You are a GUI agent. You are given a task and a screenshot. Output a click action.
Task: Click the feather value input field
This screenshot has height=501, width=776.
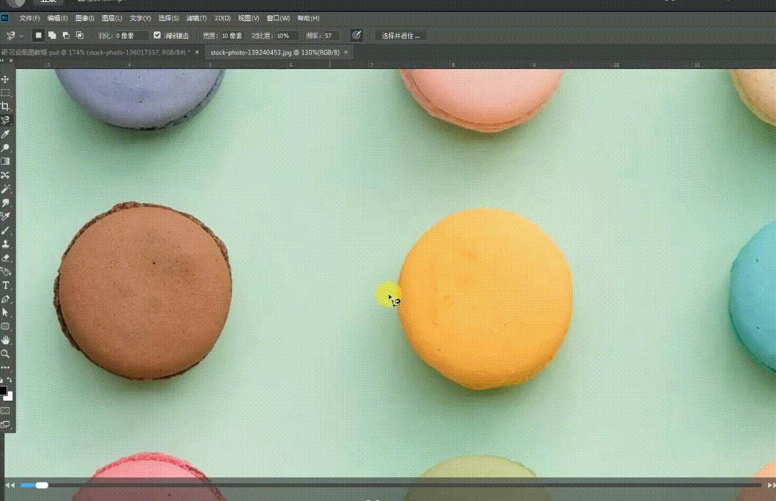coord(131,35)
